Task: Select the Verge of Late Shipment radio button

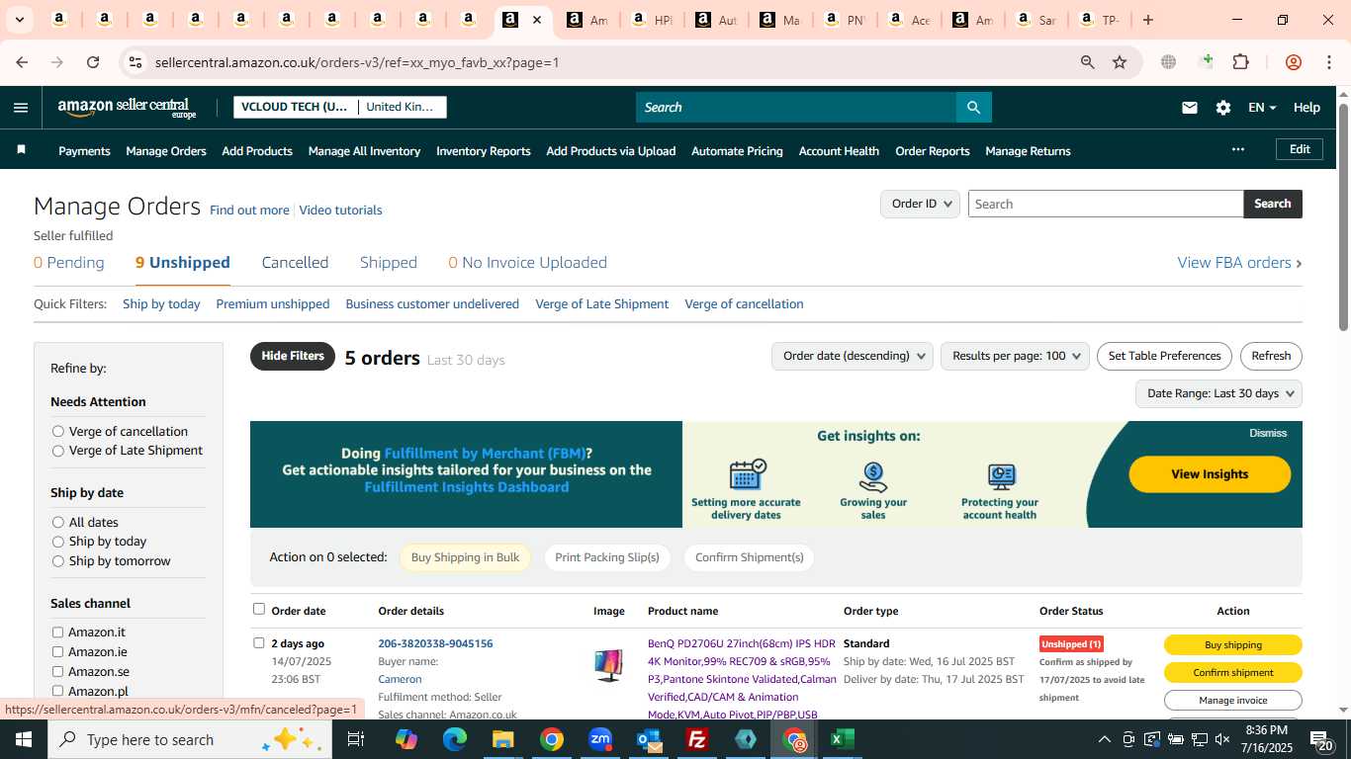Action: tap(58, 451)
